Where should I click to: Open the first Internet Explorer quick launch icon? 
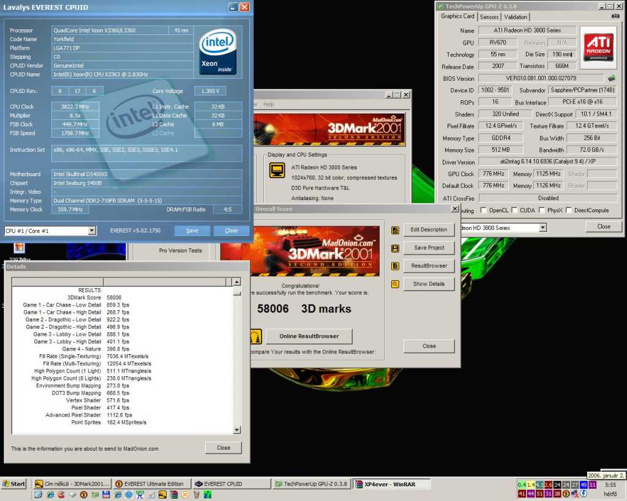tap(50, 495)
